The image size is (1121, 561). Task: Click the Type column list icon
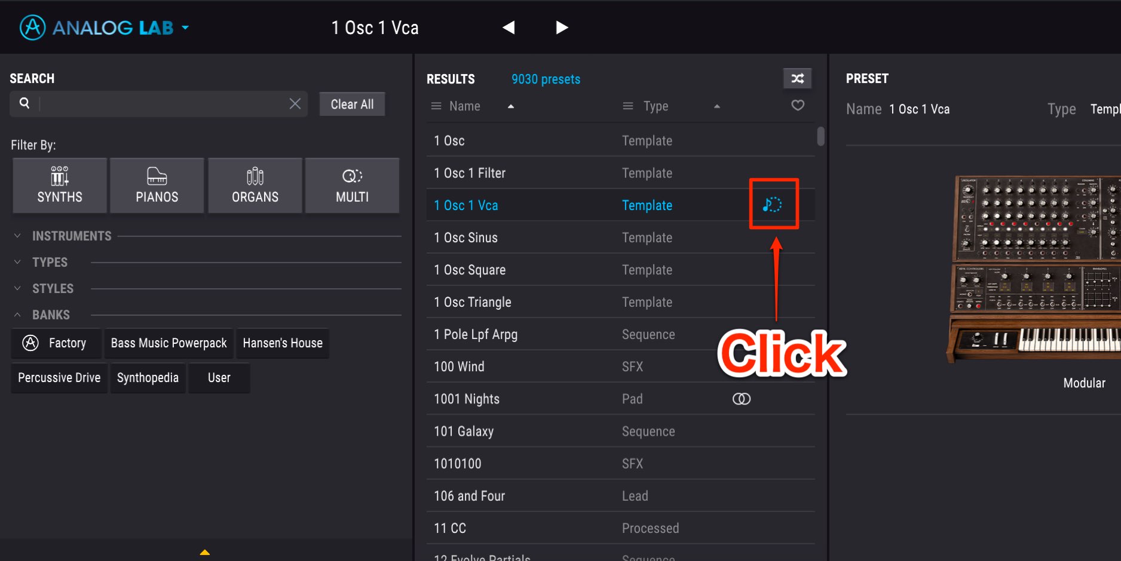coord(628,106)
